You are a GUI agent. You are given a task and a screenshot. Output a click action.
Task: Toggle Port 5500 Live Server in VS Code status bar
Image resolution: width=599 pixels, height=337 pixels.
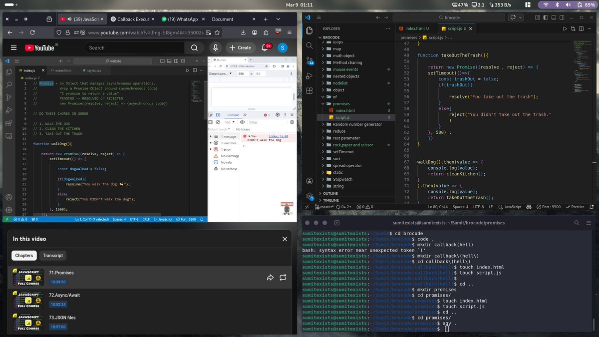549,207
